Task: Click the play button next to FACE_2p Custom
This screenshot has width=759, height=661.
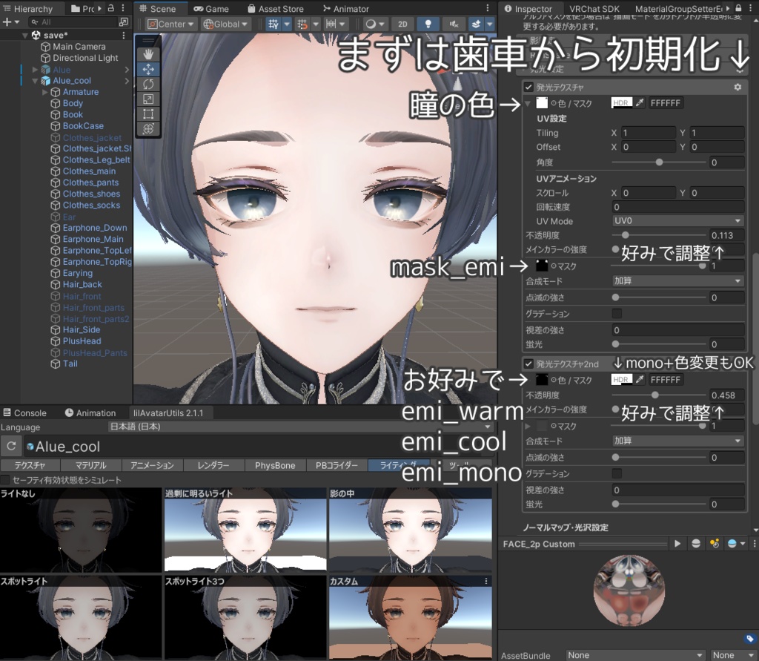Action: 677,544
